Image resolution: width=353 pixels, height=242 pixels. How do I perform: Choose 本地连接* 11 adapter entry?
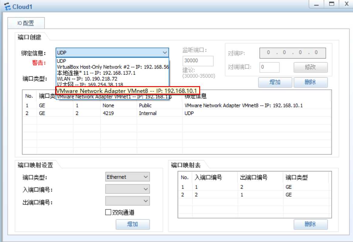(112, 73)
